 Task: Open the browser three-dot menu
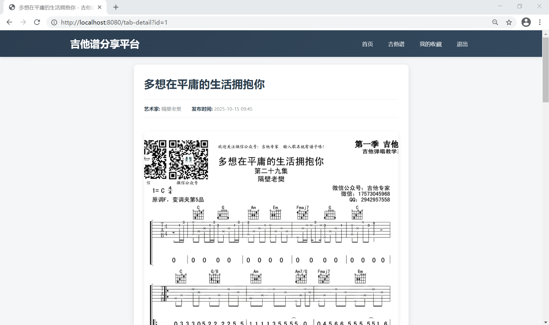coord(540,22)
